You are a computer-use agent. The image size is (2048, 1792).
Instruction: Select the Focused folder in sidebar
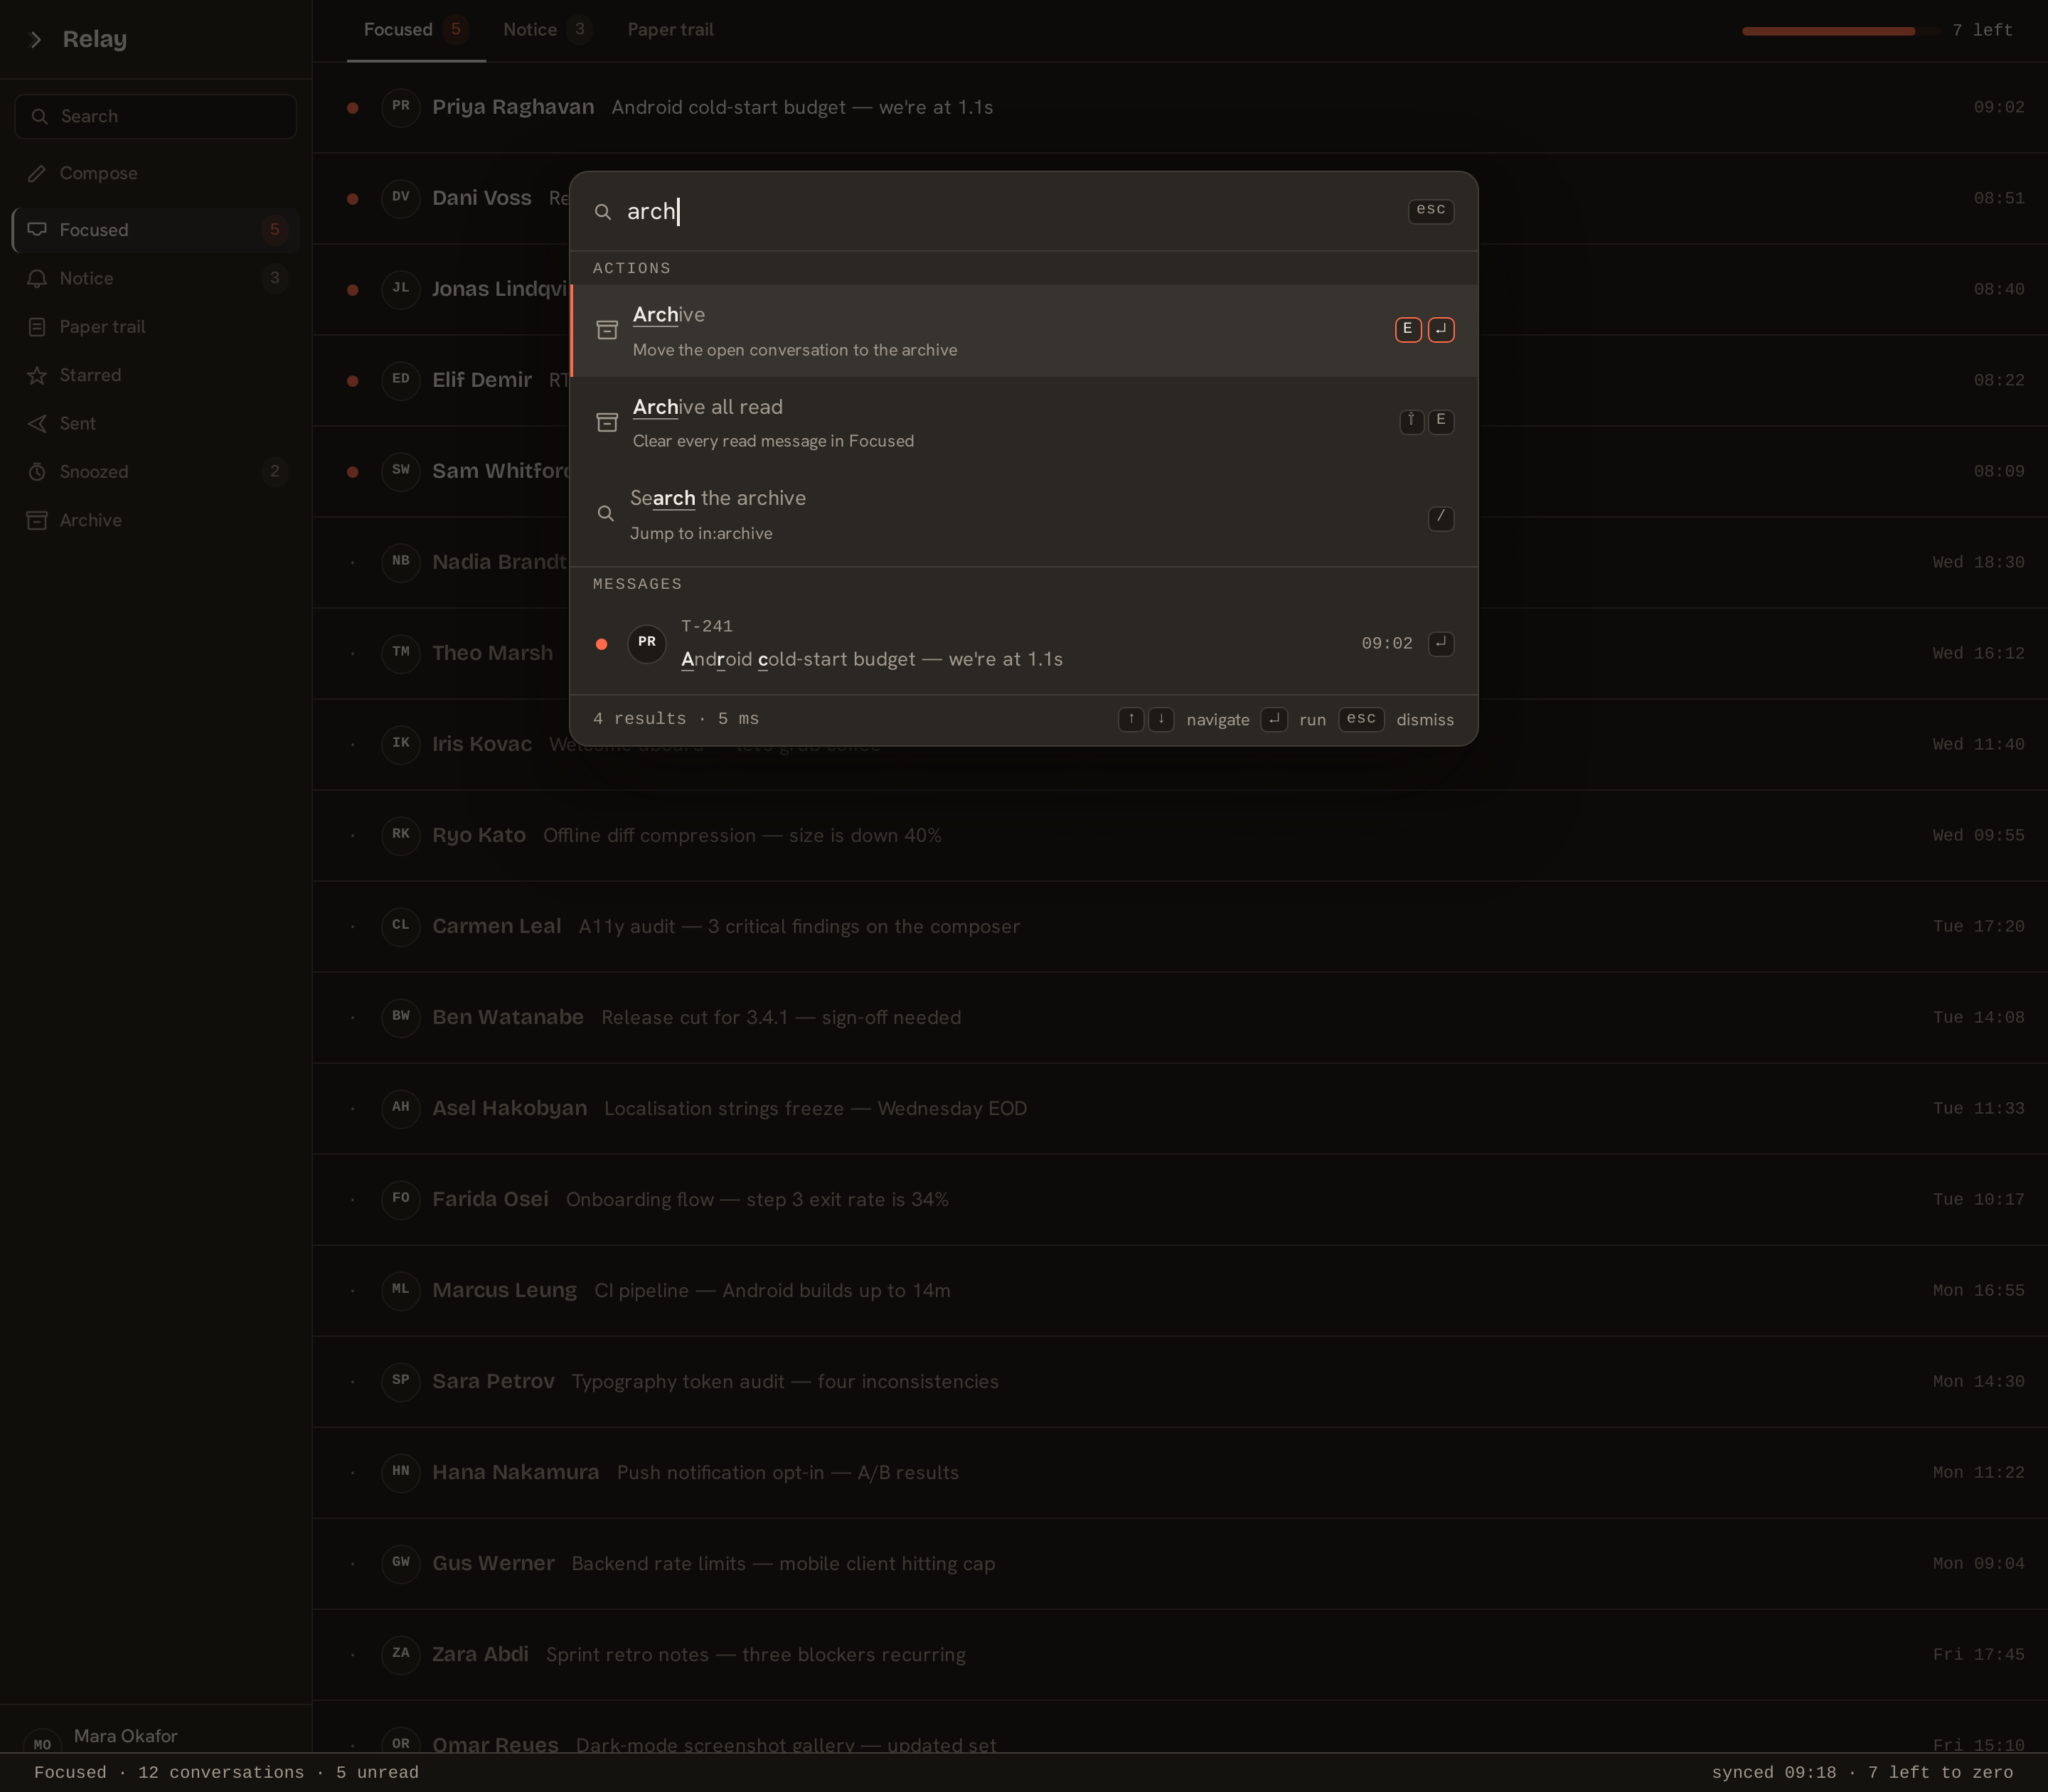[x=156, y=230]
